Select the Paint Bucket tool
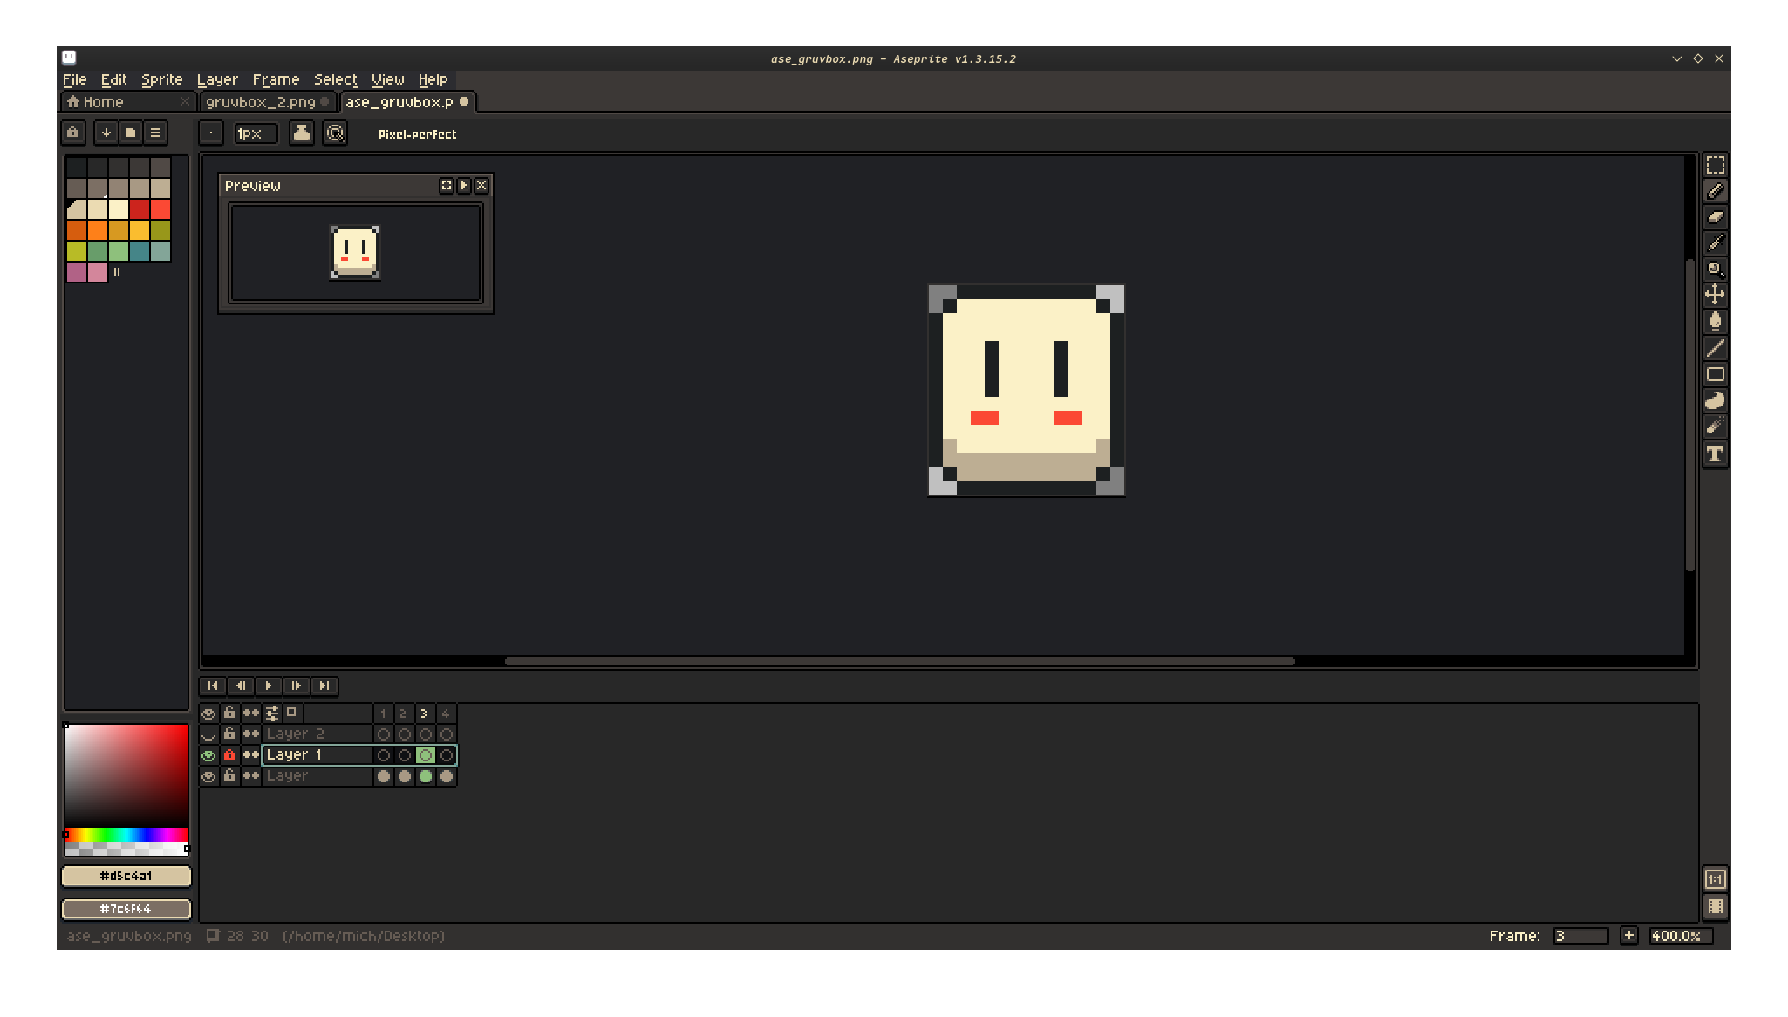The height and width of the screenshot is (1017, 1788). [x=1715, y=321]
